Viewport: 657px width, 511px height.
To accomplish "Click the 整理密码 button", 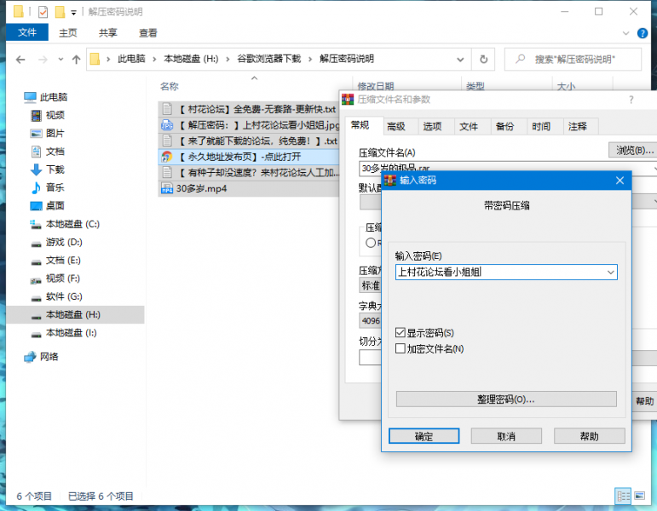I will tap(506, 399).
